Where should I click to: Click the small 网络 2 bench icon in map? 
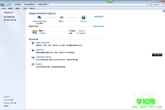click(61, 17)
